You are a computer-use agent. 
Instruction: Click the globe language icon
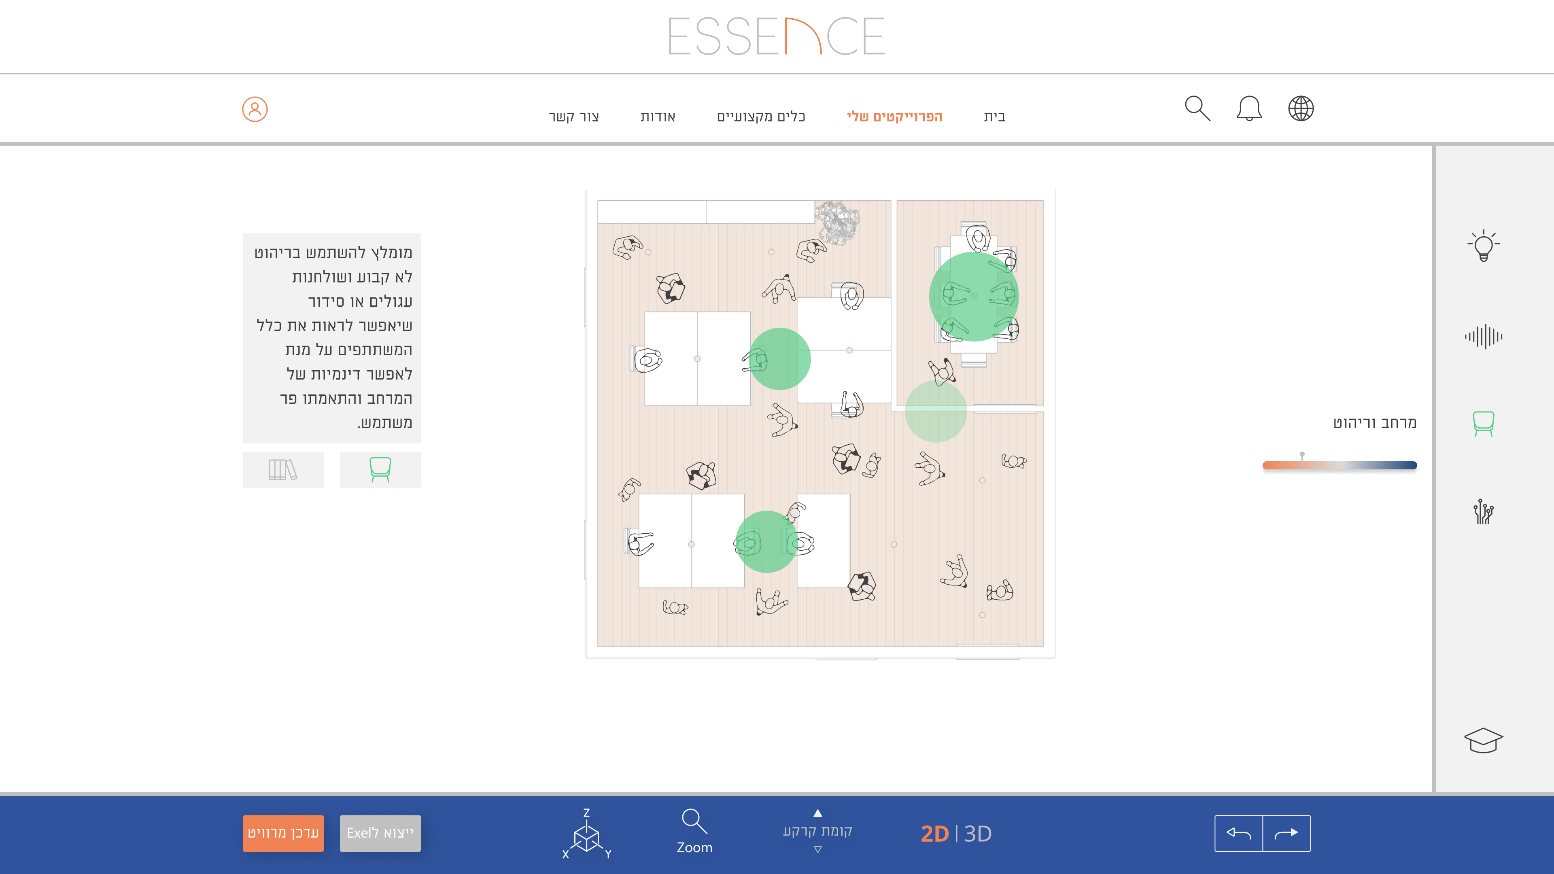[1301, 108]
